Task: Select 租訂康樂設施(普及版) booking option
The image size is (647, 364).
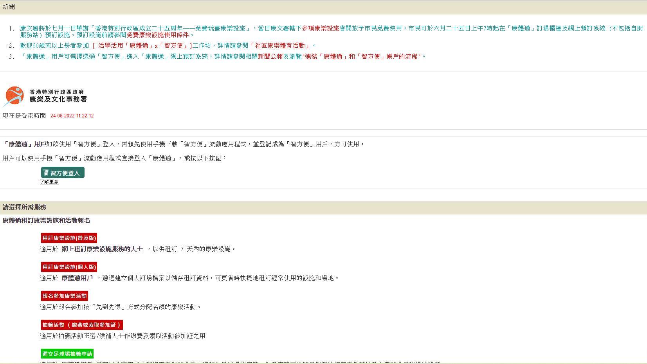Action: coord(69,238)
